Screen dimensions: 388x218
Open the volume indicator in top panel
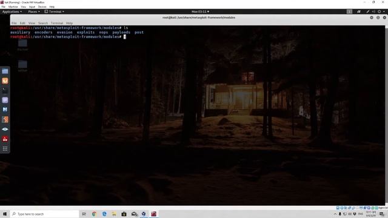(373, 12)
